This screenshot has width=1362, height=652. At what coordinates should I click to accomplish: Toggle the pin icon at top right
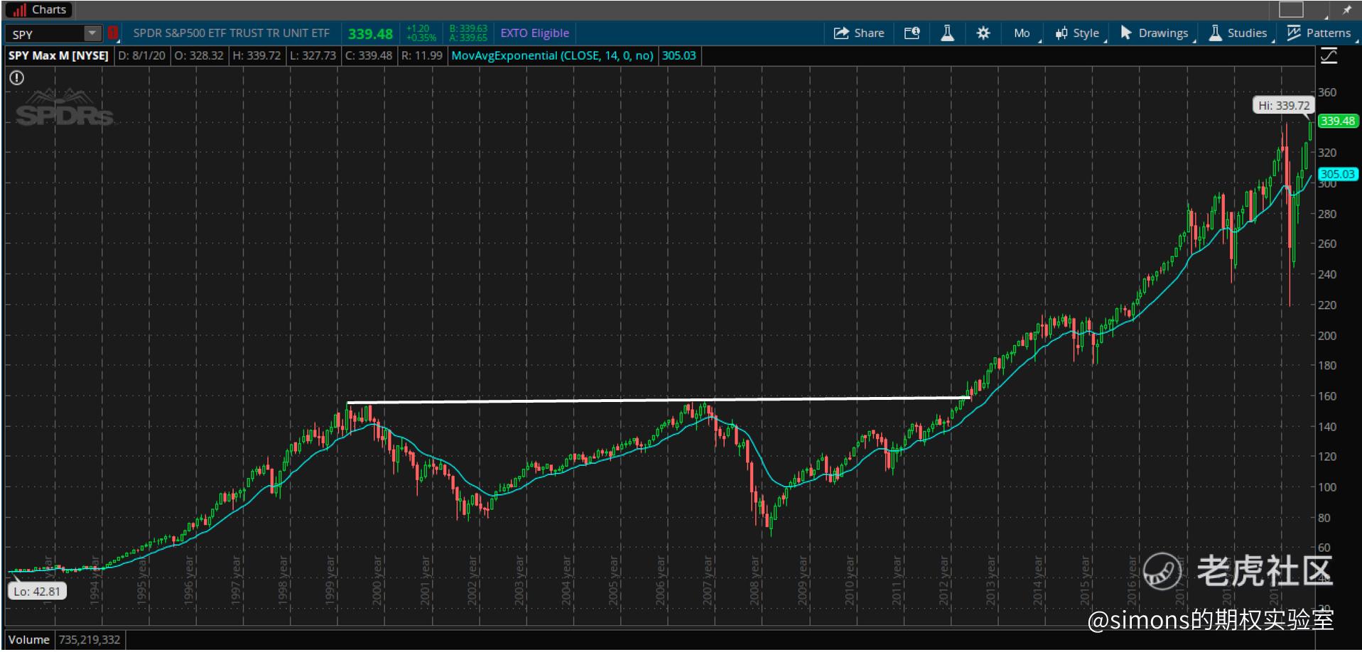pos(1346,10)
